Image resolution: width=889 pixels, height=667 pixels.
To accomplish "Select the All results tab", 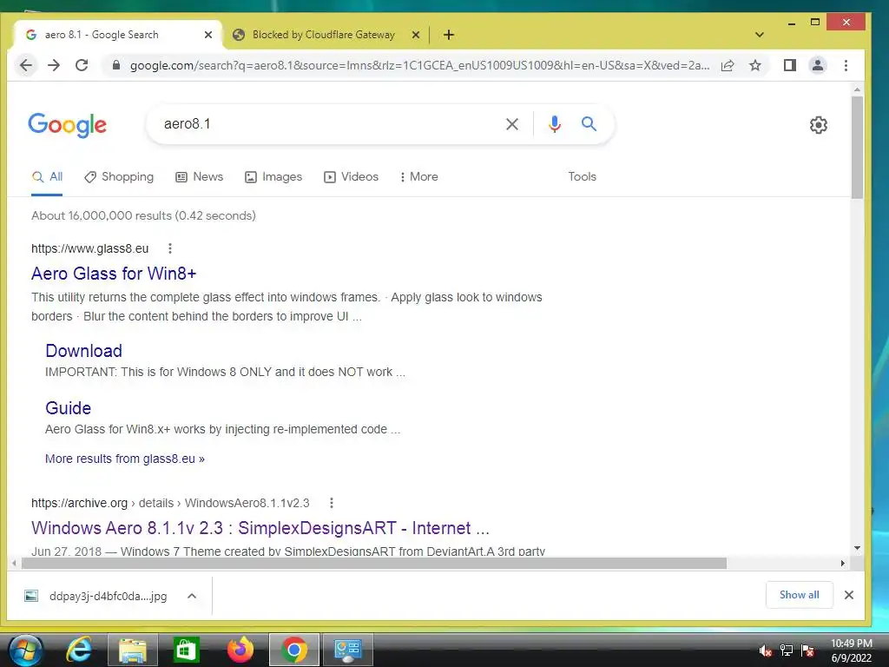I will 47,177.
